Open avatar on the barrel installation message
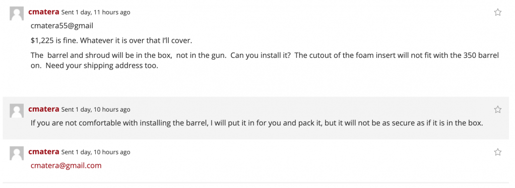 coord(17,111)
